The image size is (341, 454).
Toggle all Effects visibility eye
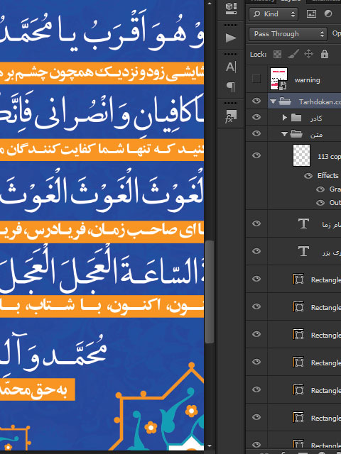(308, 176)
